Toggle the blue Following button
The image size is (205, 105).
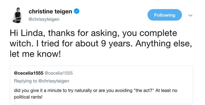pos(165,15)
